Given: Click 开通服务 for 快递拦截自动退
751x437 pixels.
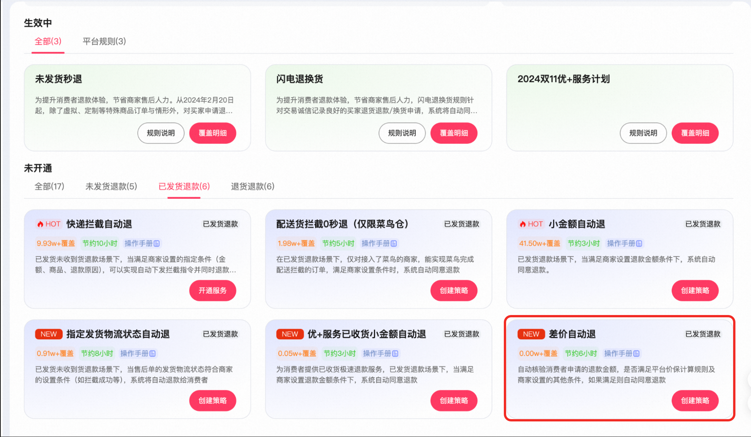Looking at the screenshot, I should click(213, 290).
